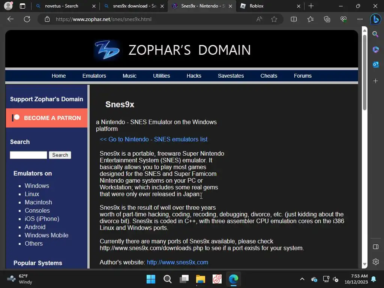Open Browser essentials heart icon
This screenshot has height=288, width=384.
pos(343,19)
